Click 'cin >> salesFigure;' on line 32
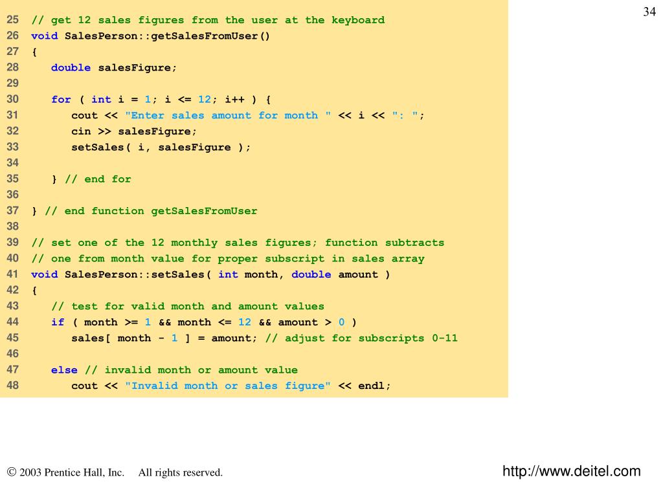 point(134,131)
